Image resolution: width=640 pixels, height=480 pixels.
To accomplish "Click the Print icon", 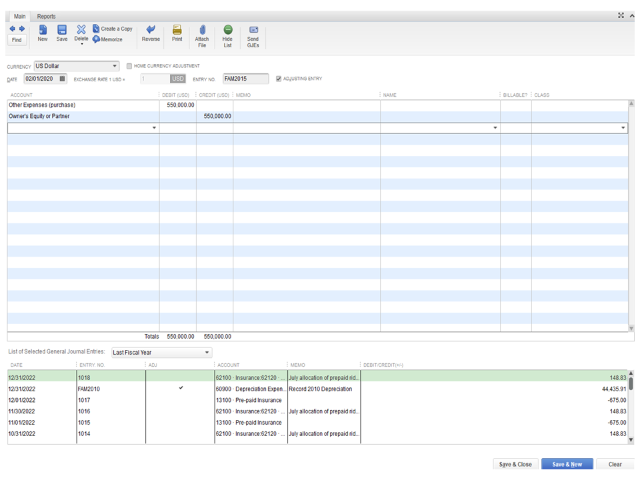I will (x=177, y=30).
